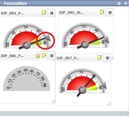This screenshot has width=129, height=116.
Task: Click the disabled gray IOP_006_P gauge
Action: (27, 79)
